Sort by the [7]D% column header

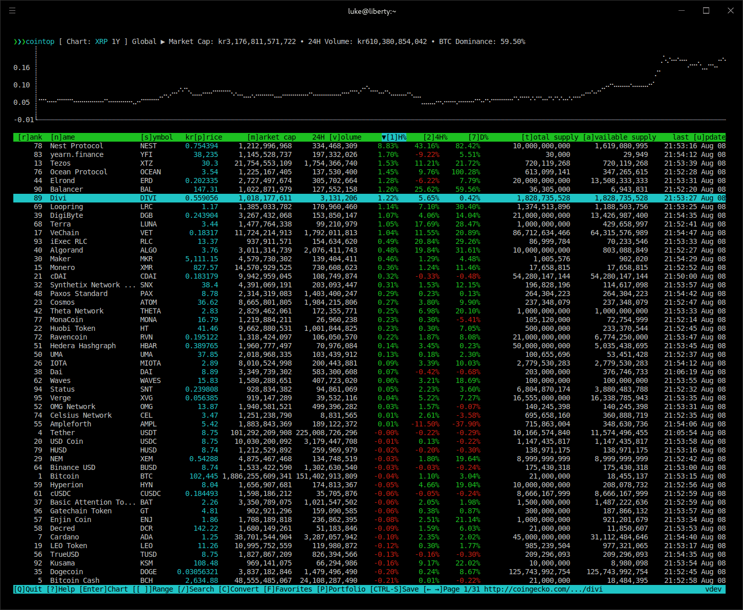478,137
